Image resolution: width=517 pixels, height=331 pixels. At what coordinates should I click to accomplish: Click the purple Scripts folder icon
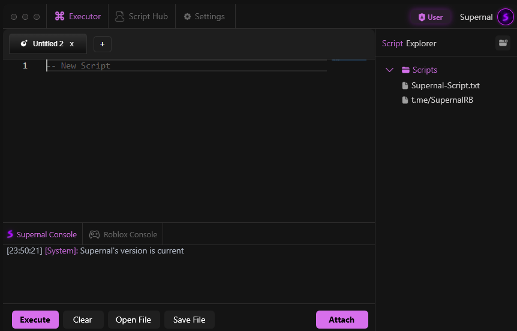pos(405,70)
